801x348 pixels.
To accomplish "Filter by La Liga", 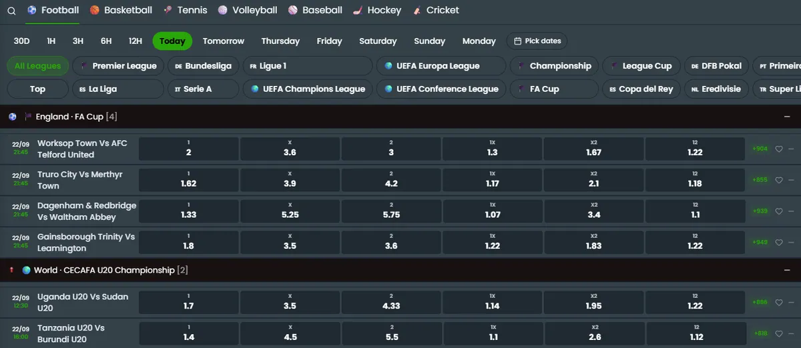I will pyautogui.click(x=118, y=89).
